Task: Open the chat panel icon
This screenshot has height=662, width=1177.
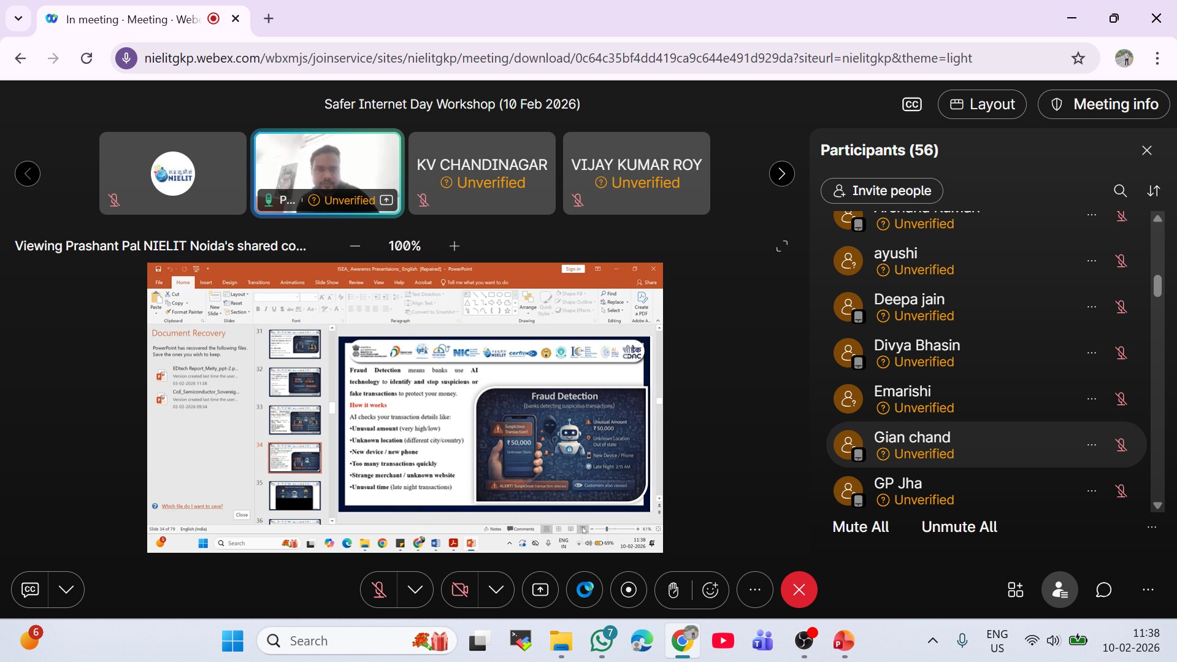Action: click(x=1103, y=590)
